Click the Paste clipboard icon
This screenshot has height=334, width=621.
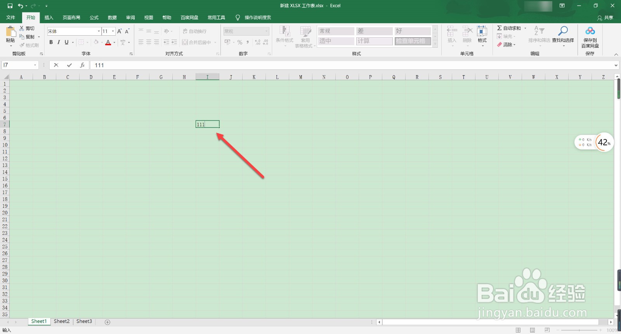click(x=10, y=31)
